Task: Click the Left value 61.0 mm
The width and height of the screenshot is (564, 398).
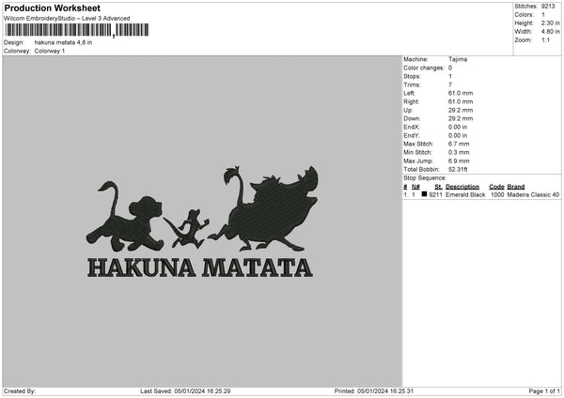Action: (461, 93)
